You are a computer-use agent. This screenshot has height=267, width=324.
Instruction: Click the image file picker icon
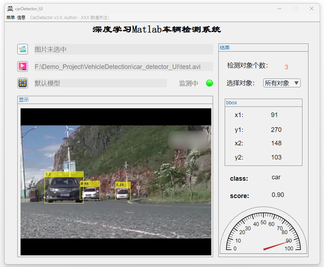point(23,49)
